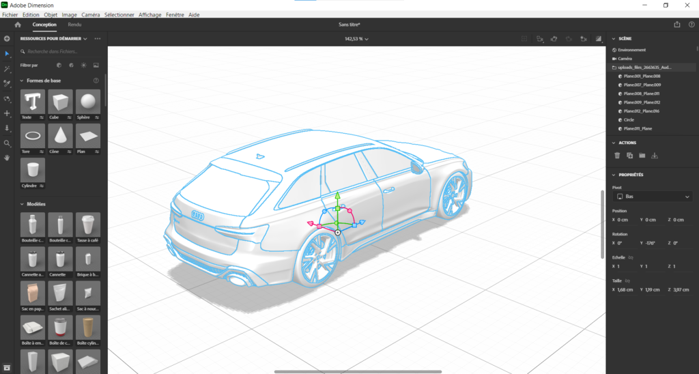Toggle the Taille proportion lock link
Viewport: 699px width, 374px height.
pyautogui.click(x=628, y=280)
